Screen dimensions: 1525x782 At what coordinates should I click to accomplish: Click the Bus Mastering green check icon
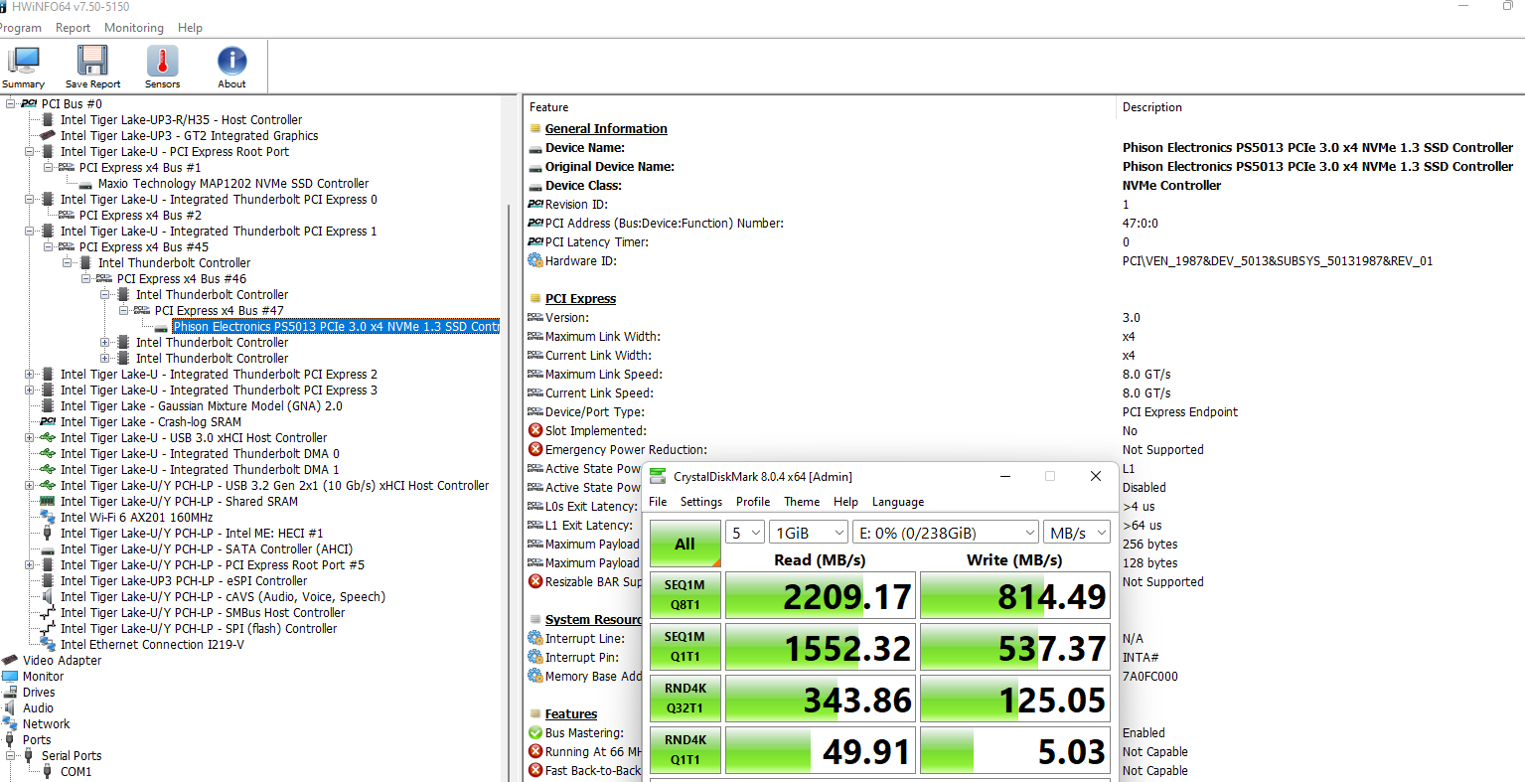(x=535, y=733)
